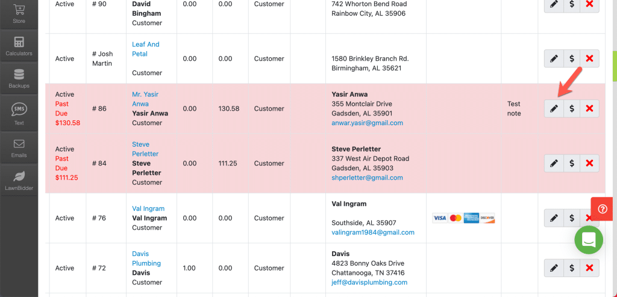Delete customer #84 with red X
Image resolution: width=617 pixels, height=297 pixels.
[589, 164]
